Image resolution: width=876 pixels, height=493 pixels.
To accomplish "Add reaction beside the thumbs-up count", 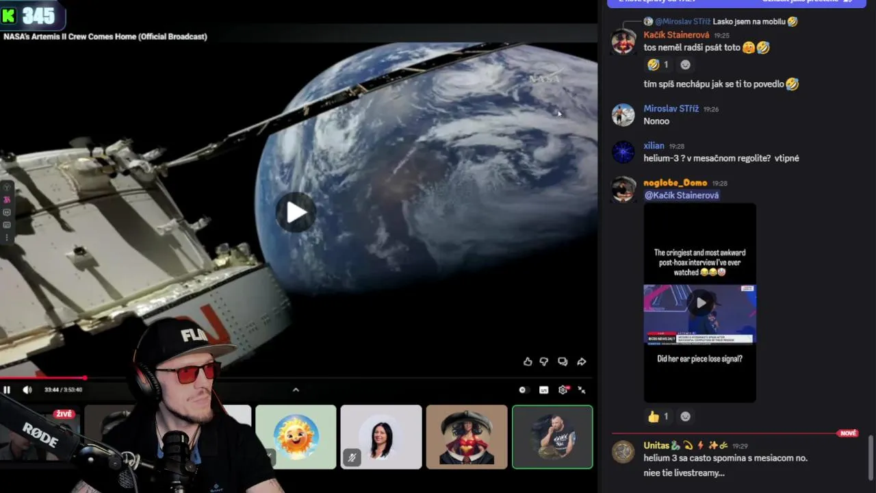I will tap(685, 416).
